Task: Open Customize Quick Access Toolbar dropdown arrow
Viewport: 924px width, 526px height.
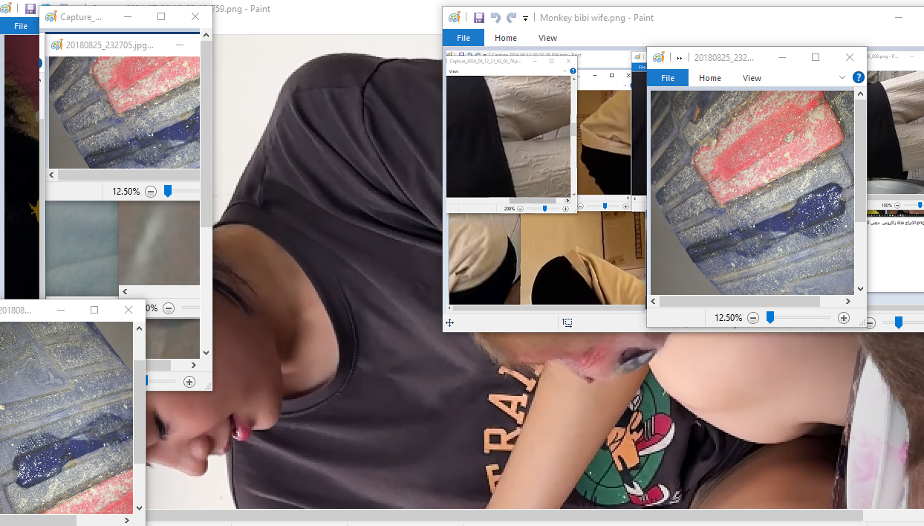Action: click(x=525, y=18)
